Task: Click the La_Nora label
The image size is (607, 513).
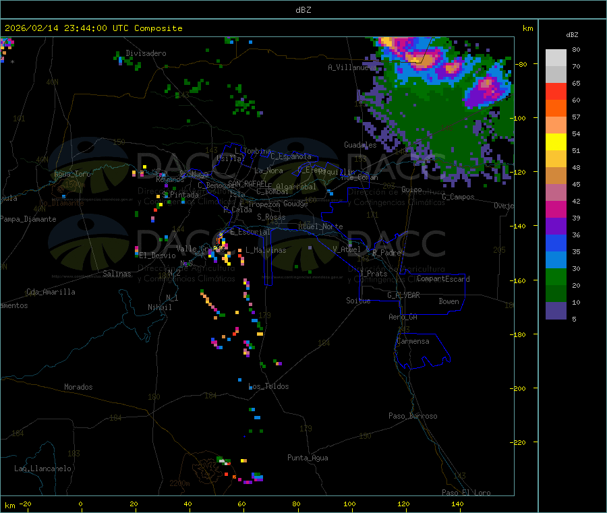Action: click(268, 171)
